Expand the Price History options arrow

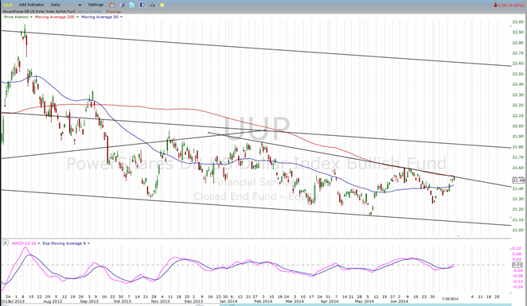[31, 17]
